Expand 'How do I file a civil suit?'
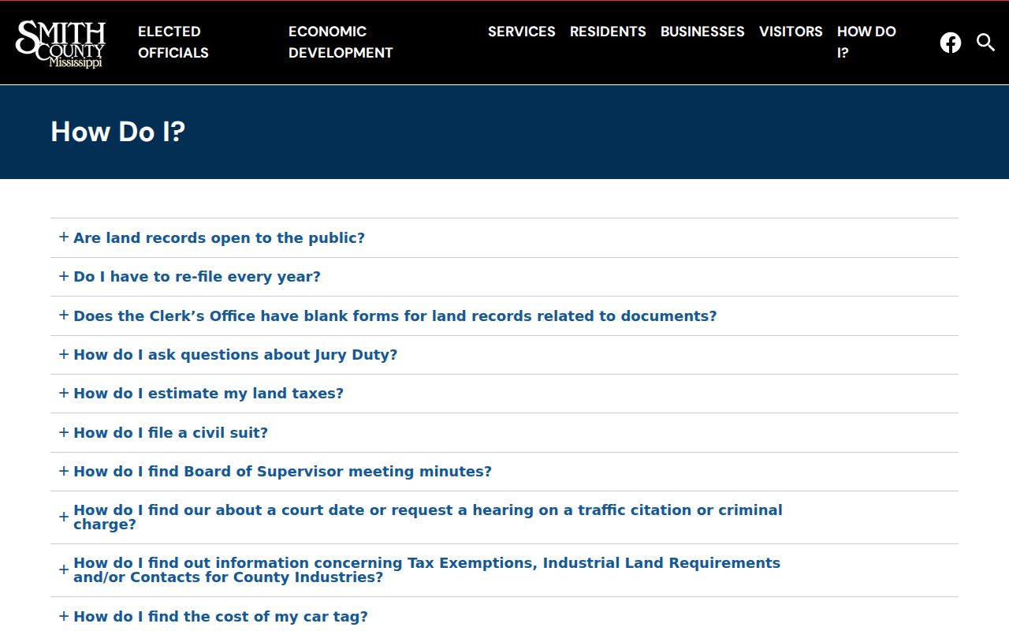This screenshot has height=631, width=1009. point(170,433)
